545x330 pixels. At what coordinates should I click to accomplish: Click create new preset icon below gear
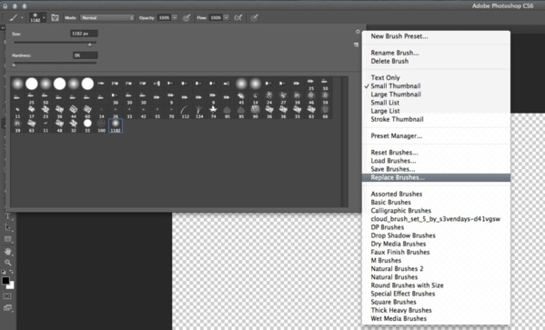pyautogui.click(x=357, y=45)
